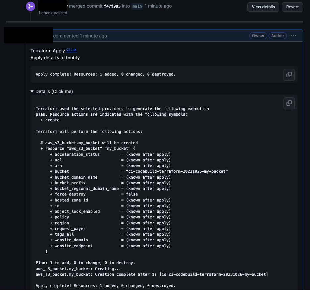This screenshot has height=290, width=310.
Task: Click the View details button
Action: tap(263, 7)
